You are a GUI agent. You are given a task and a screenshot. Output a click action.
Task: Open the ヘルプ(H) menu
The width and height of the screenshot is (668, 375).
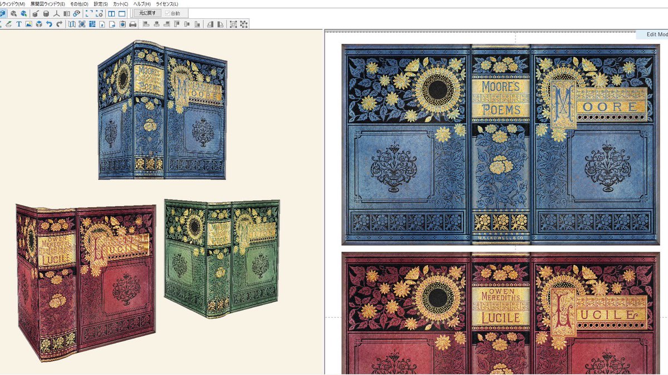click(142, 4)
